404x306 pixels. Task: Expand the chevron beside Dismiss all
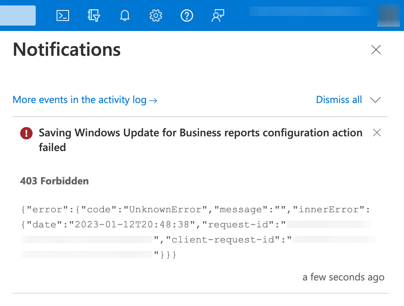(375, 100)
